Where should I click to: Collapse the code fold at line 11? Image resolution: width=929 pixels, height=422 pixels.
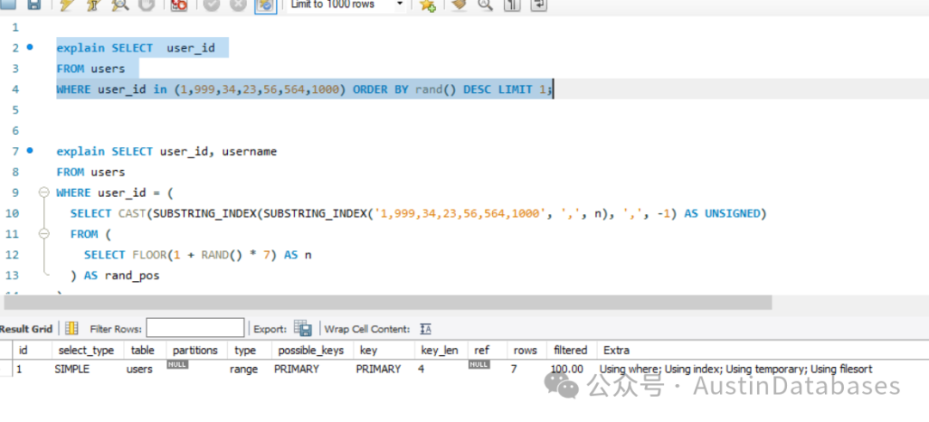pos(43,234)
